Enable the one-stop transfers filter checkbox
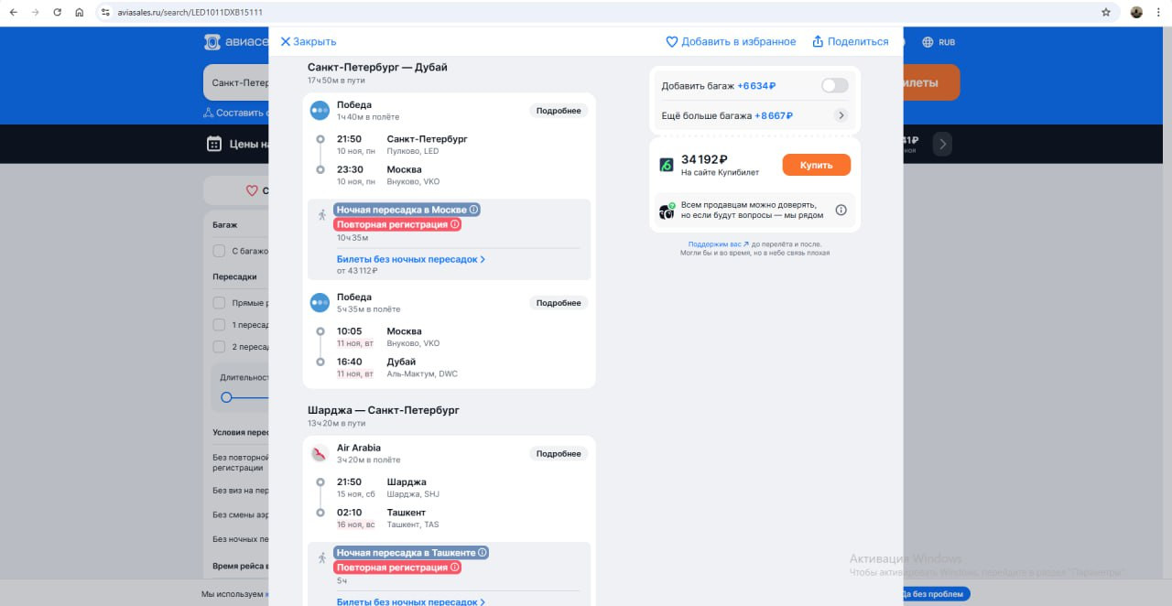Viewport: 1172px width, 606px height. coord(219,325)
